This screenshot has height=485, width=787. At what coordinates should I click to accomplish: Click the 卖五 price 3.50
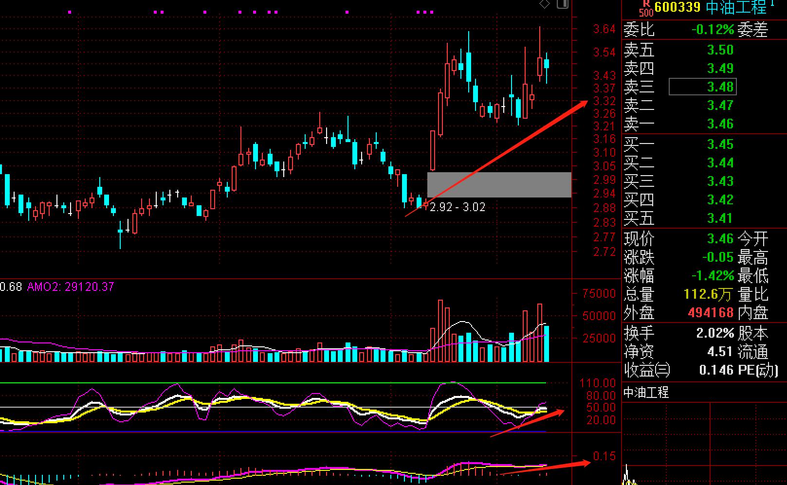(720, 50)
